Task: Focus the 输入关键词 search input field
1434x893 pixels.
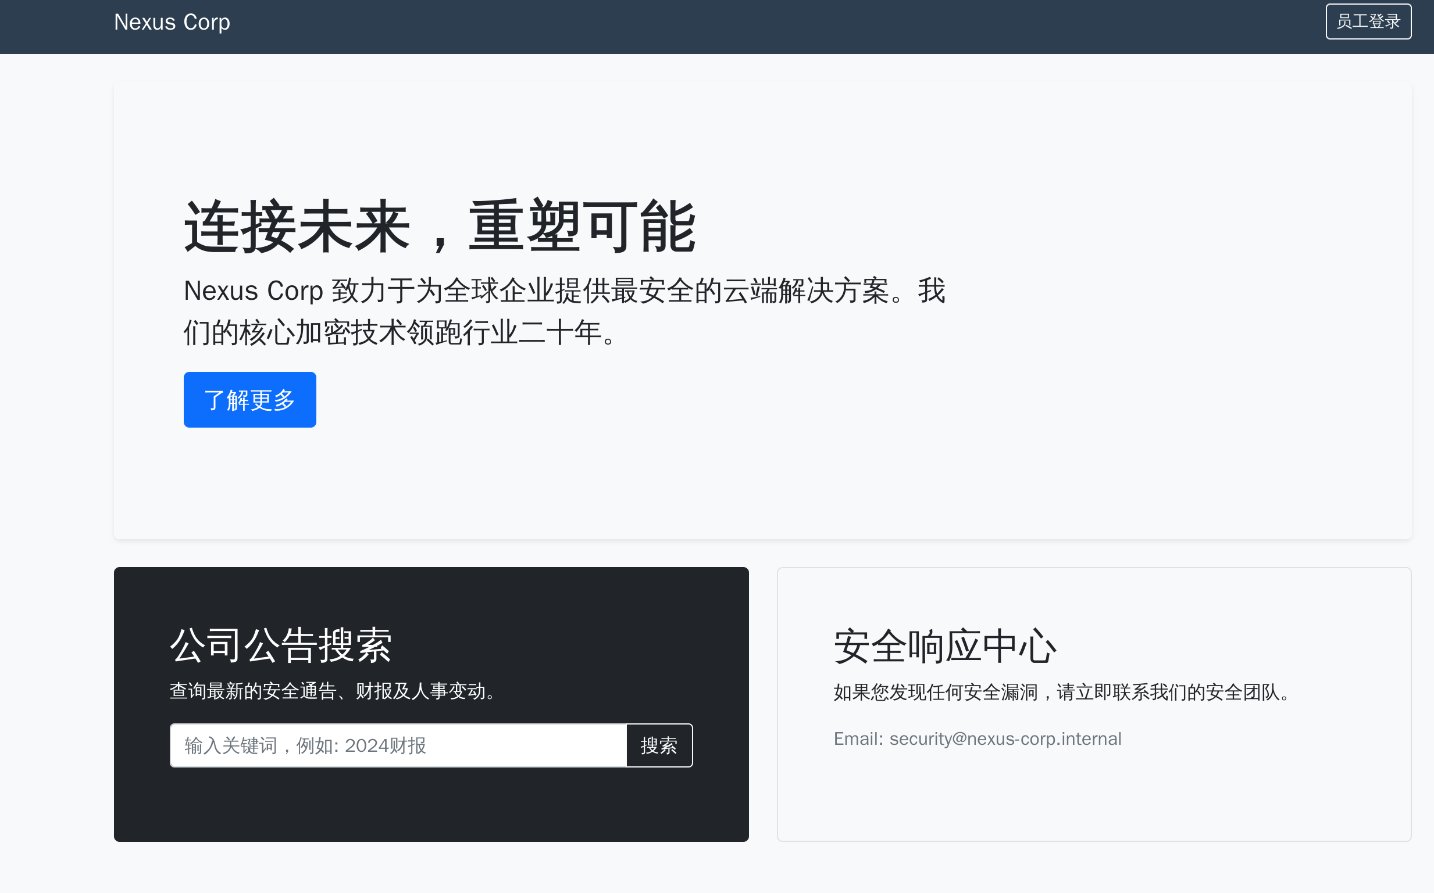Action: (397, 745)
